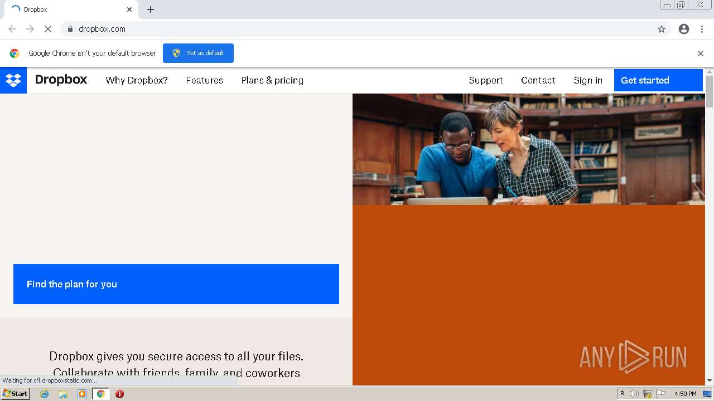This screenshot has width=714, height=401.
Task: Click the page vertical scrollbar thumb
Action: (710, 91)
